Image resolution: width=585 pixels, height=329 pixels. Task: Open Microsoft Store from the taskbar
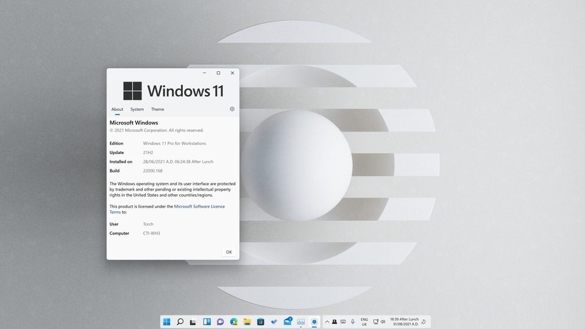(260, 322)
